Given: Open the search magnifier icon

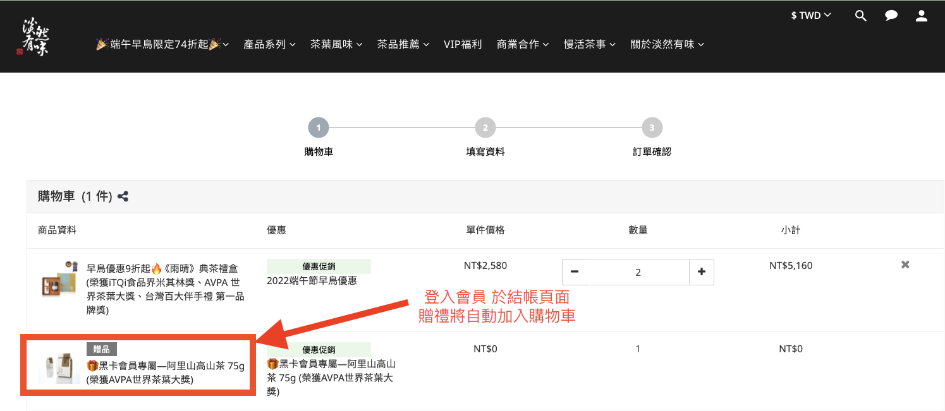Looking at the screenshot, I should click(x=860, y=16).
